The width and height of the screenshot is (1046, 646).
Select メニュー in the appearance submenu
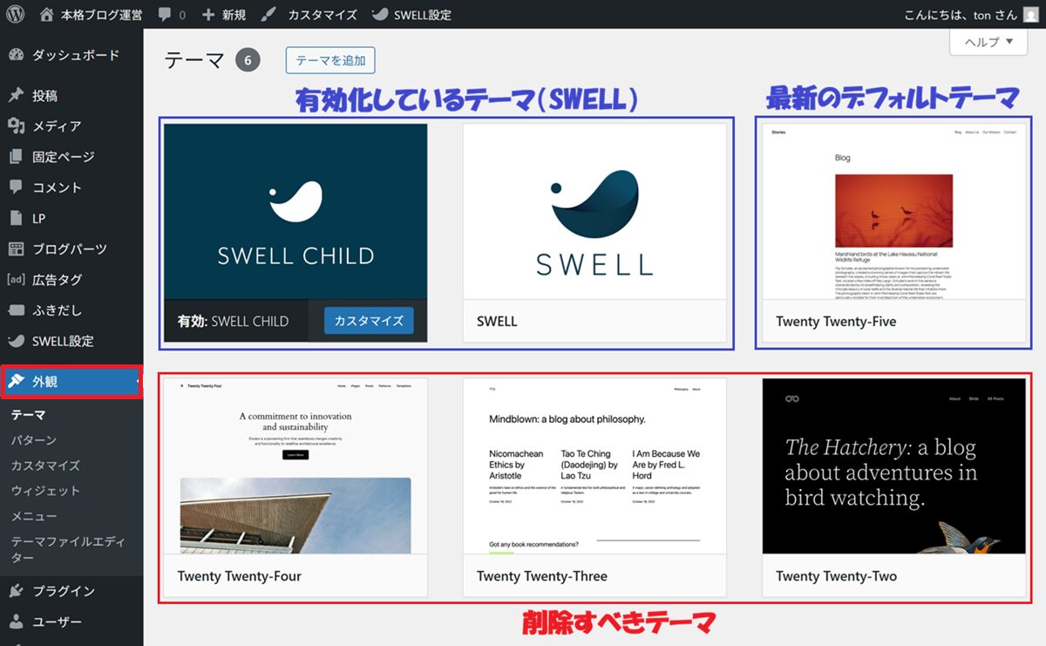pos(33,516)
